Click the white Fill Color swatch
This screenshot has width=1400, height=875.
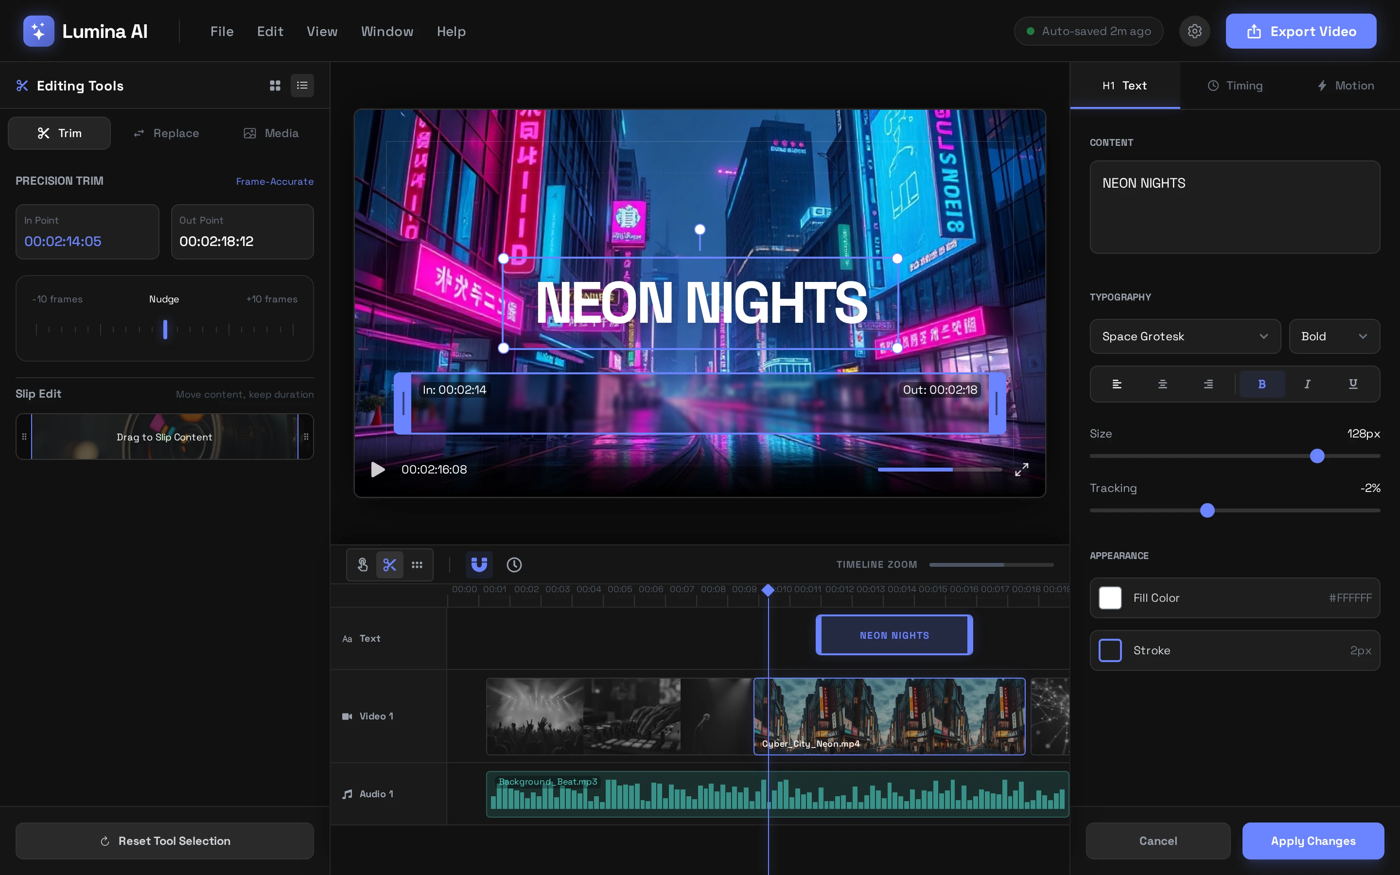click(x=1110, y=598)
